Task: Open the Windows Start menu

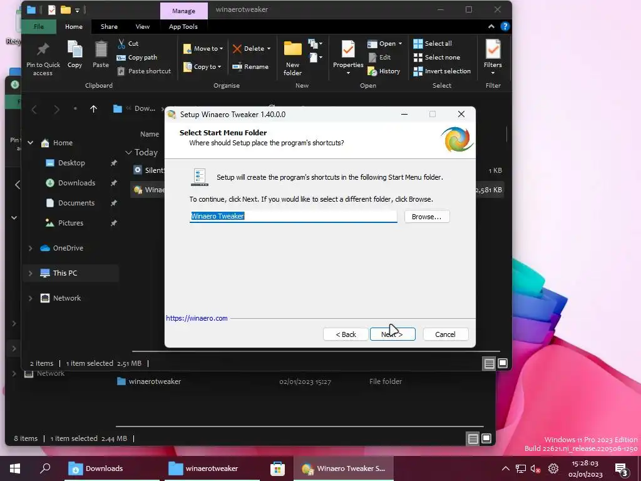Action: [x=15, y=468]
